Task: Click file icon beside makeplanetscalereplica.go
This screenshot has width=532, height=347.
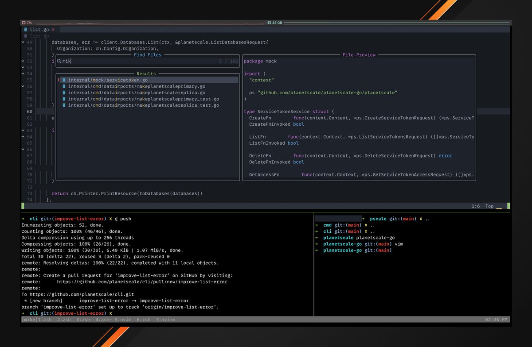Action: tap(64, 93)
